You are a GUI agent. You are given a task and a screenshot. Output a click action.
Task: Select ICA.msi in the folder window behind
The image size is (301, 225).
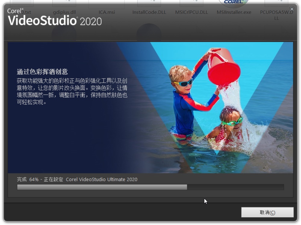pos(107,12)
